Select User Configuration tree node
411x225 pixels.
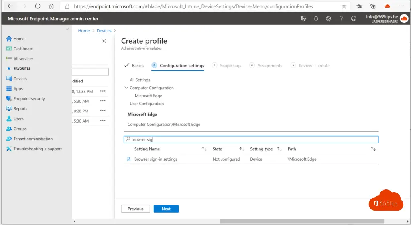[147, 104]
